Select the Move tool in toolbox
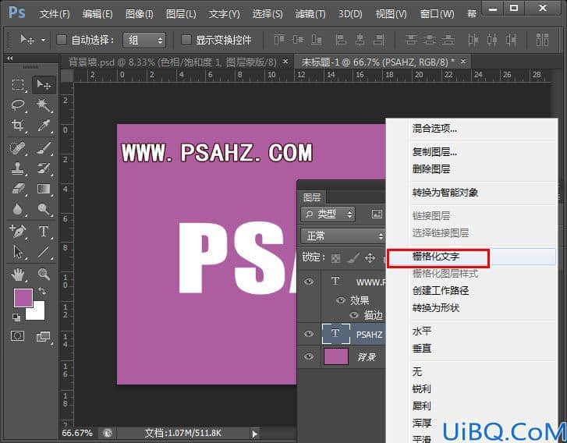Image resolution: width=567 pixels, height=443 pixels. click(44, 84)
